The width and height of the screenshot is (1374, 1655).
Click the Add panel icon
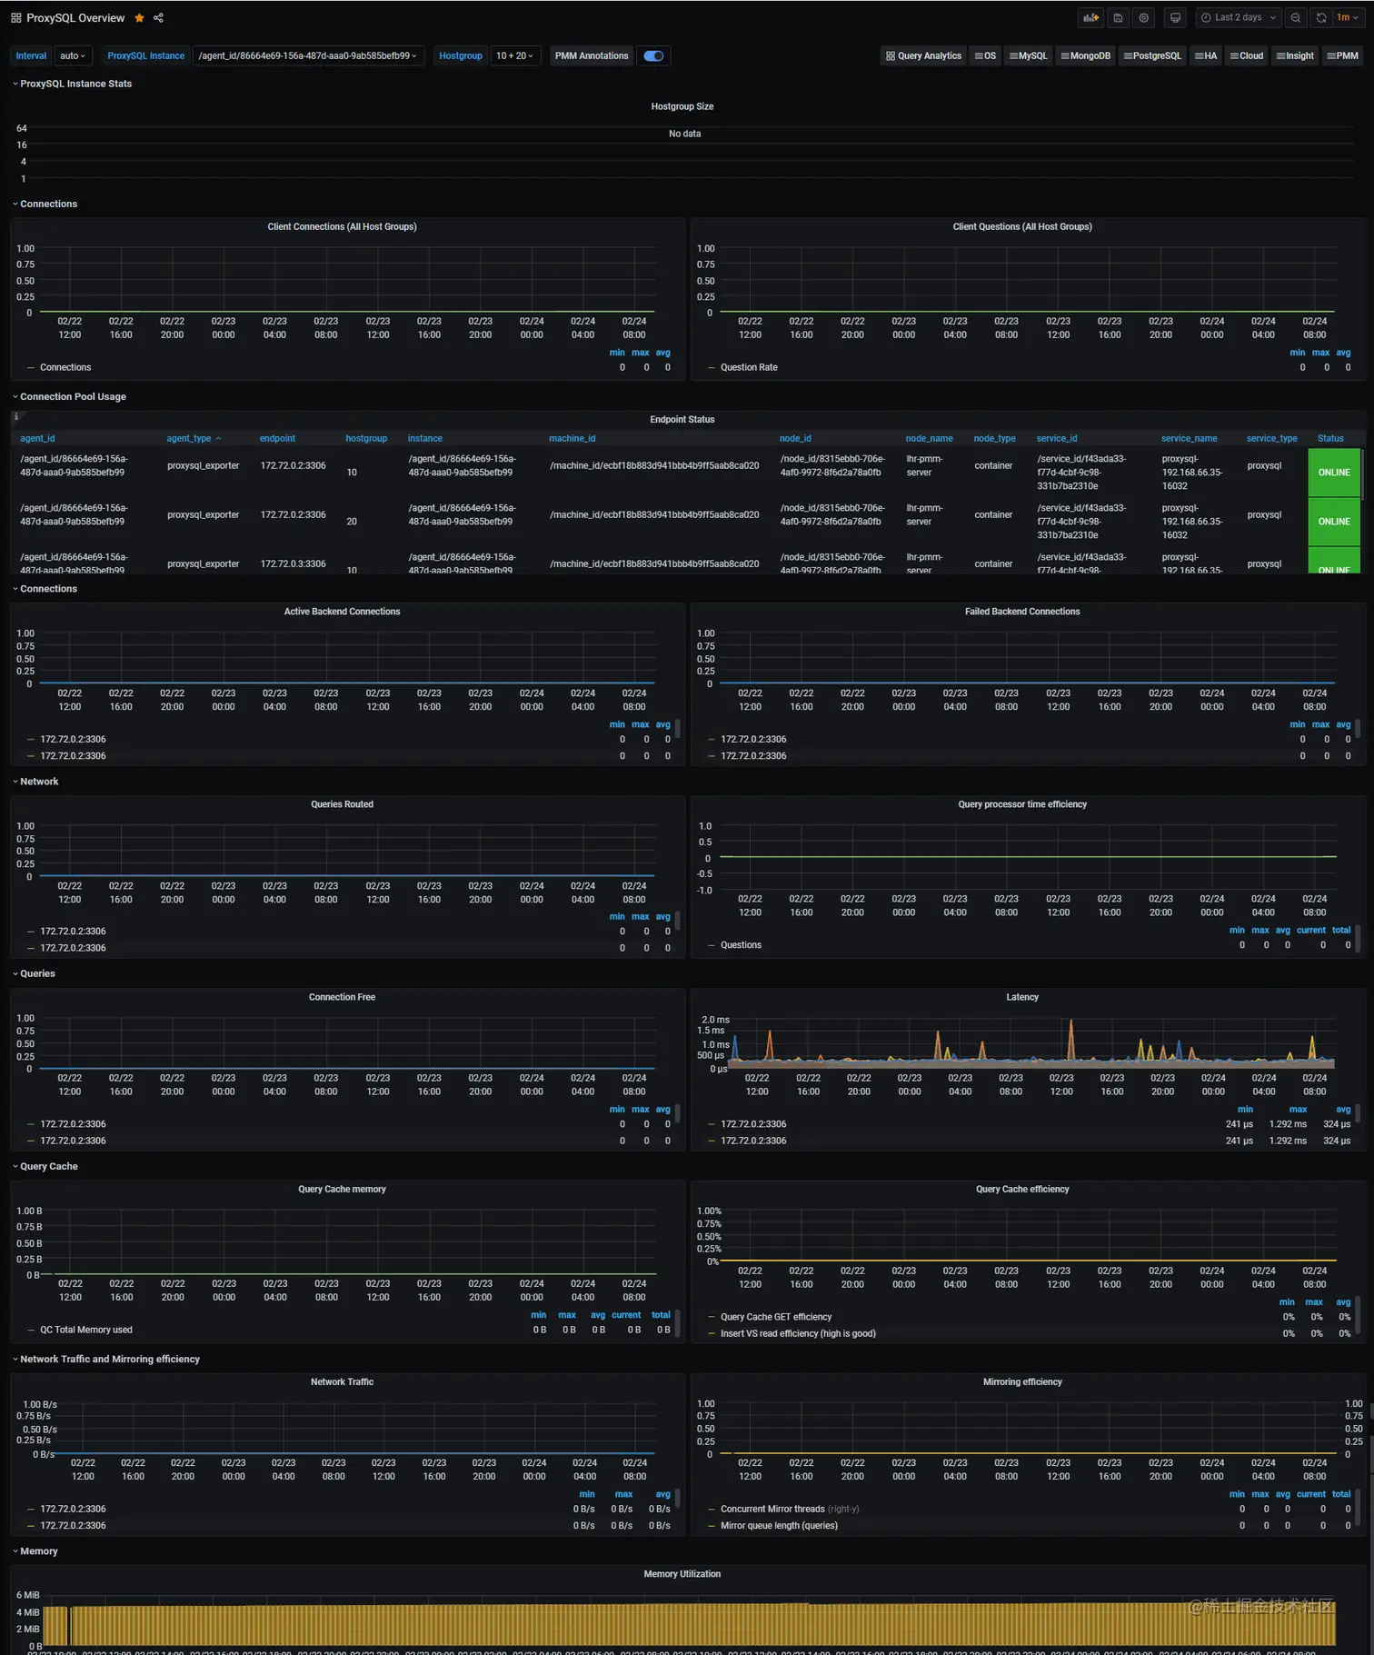[x=1090, y=17]
